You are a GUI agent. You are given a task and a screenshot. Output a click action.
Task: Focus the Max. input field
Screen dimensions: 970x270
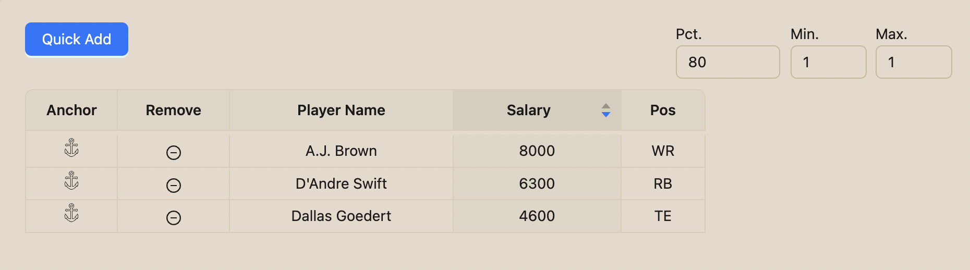pos(914,62)
